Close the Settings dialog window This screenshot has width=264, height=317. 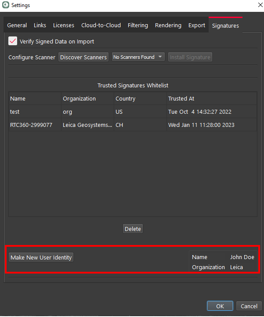[255, 5]
